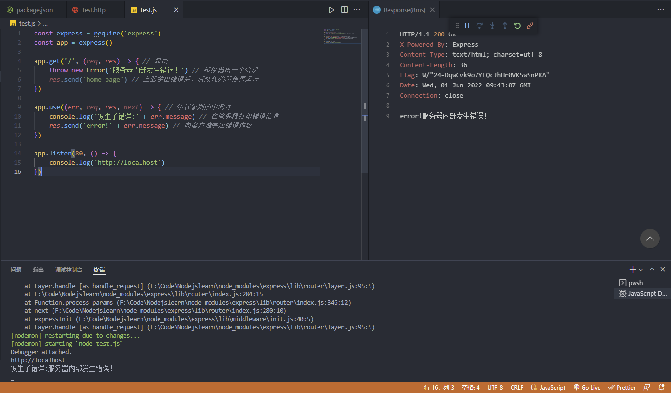Viewport: 671px width, 393px height.
Task: Change indentation via 空格: 4
Action: pos(471,387)
